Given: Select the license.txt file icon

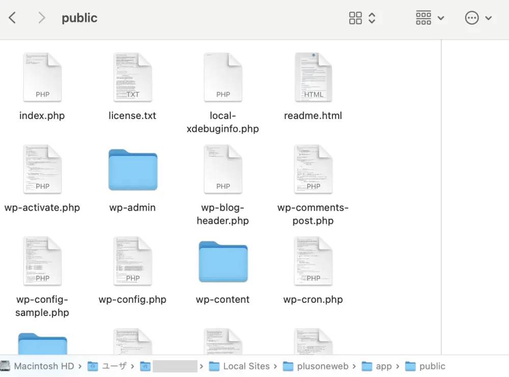Looking at the screenshot, I should [x=132, y=77].
